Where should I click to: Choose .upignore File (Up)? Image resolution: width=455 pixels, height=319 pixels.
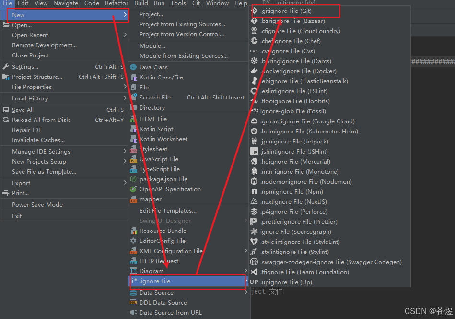click(330, 282)
